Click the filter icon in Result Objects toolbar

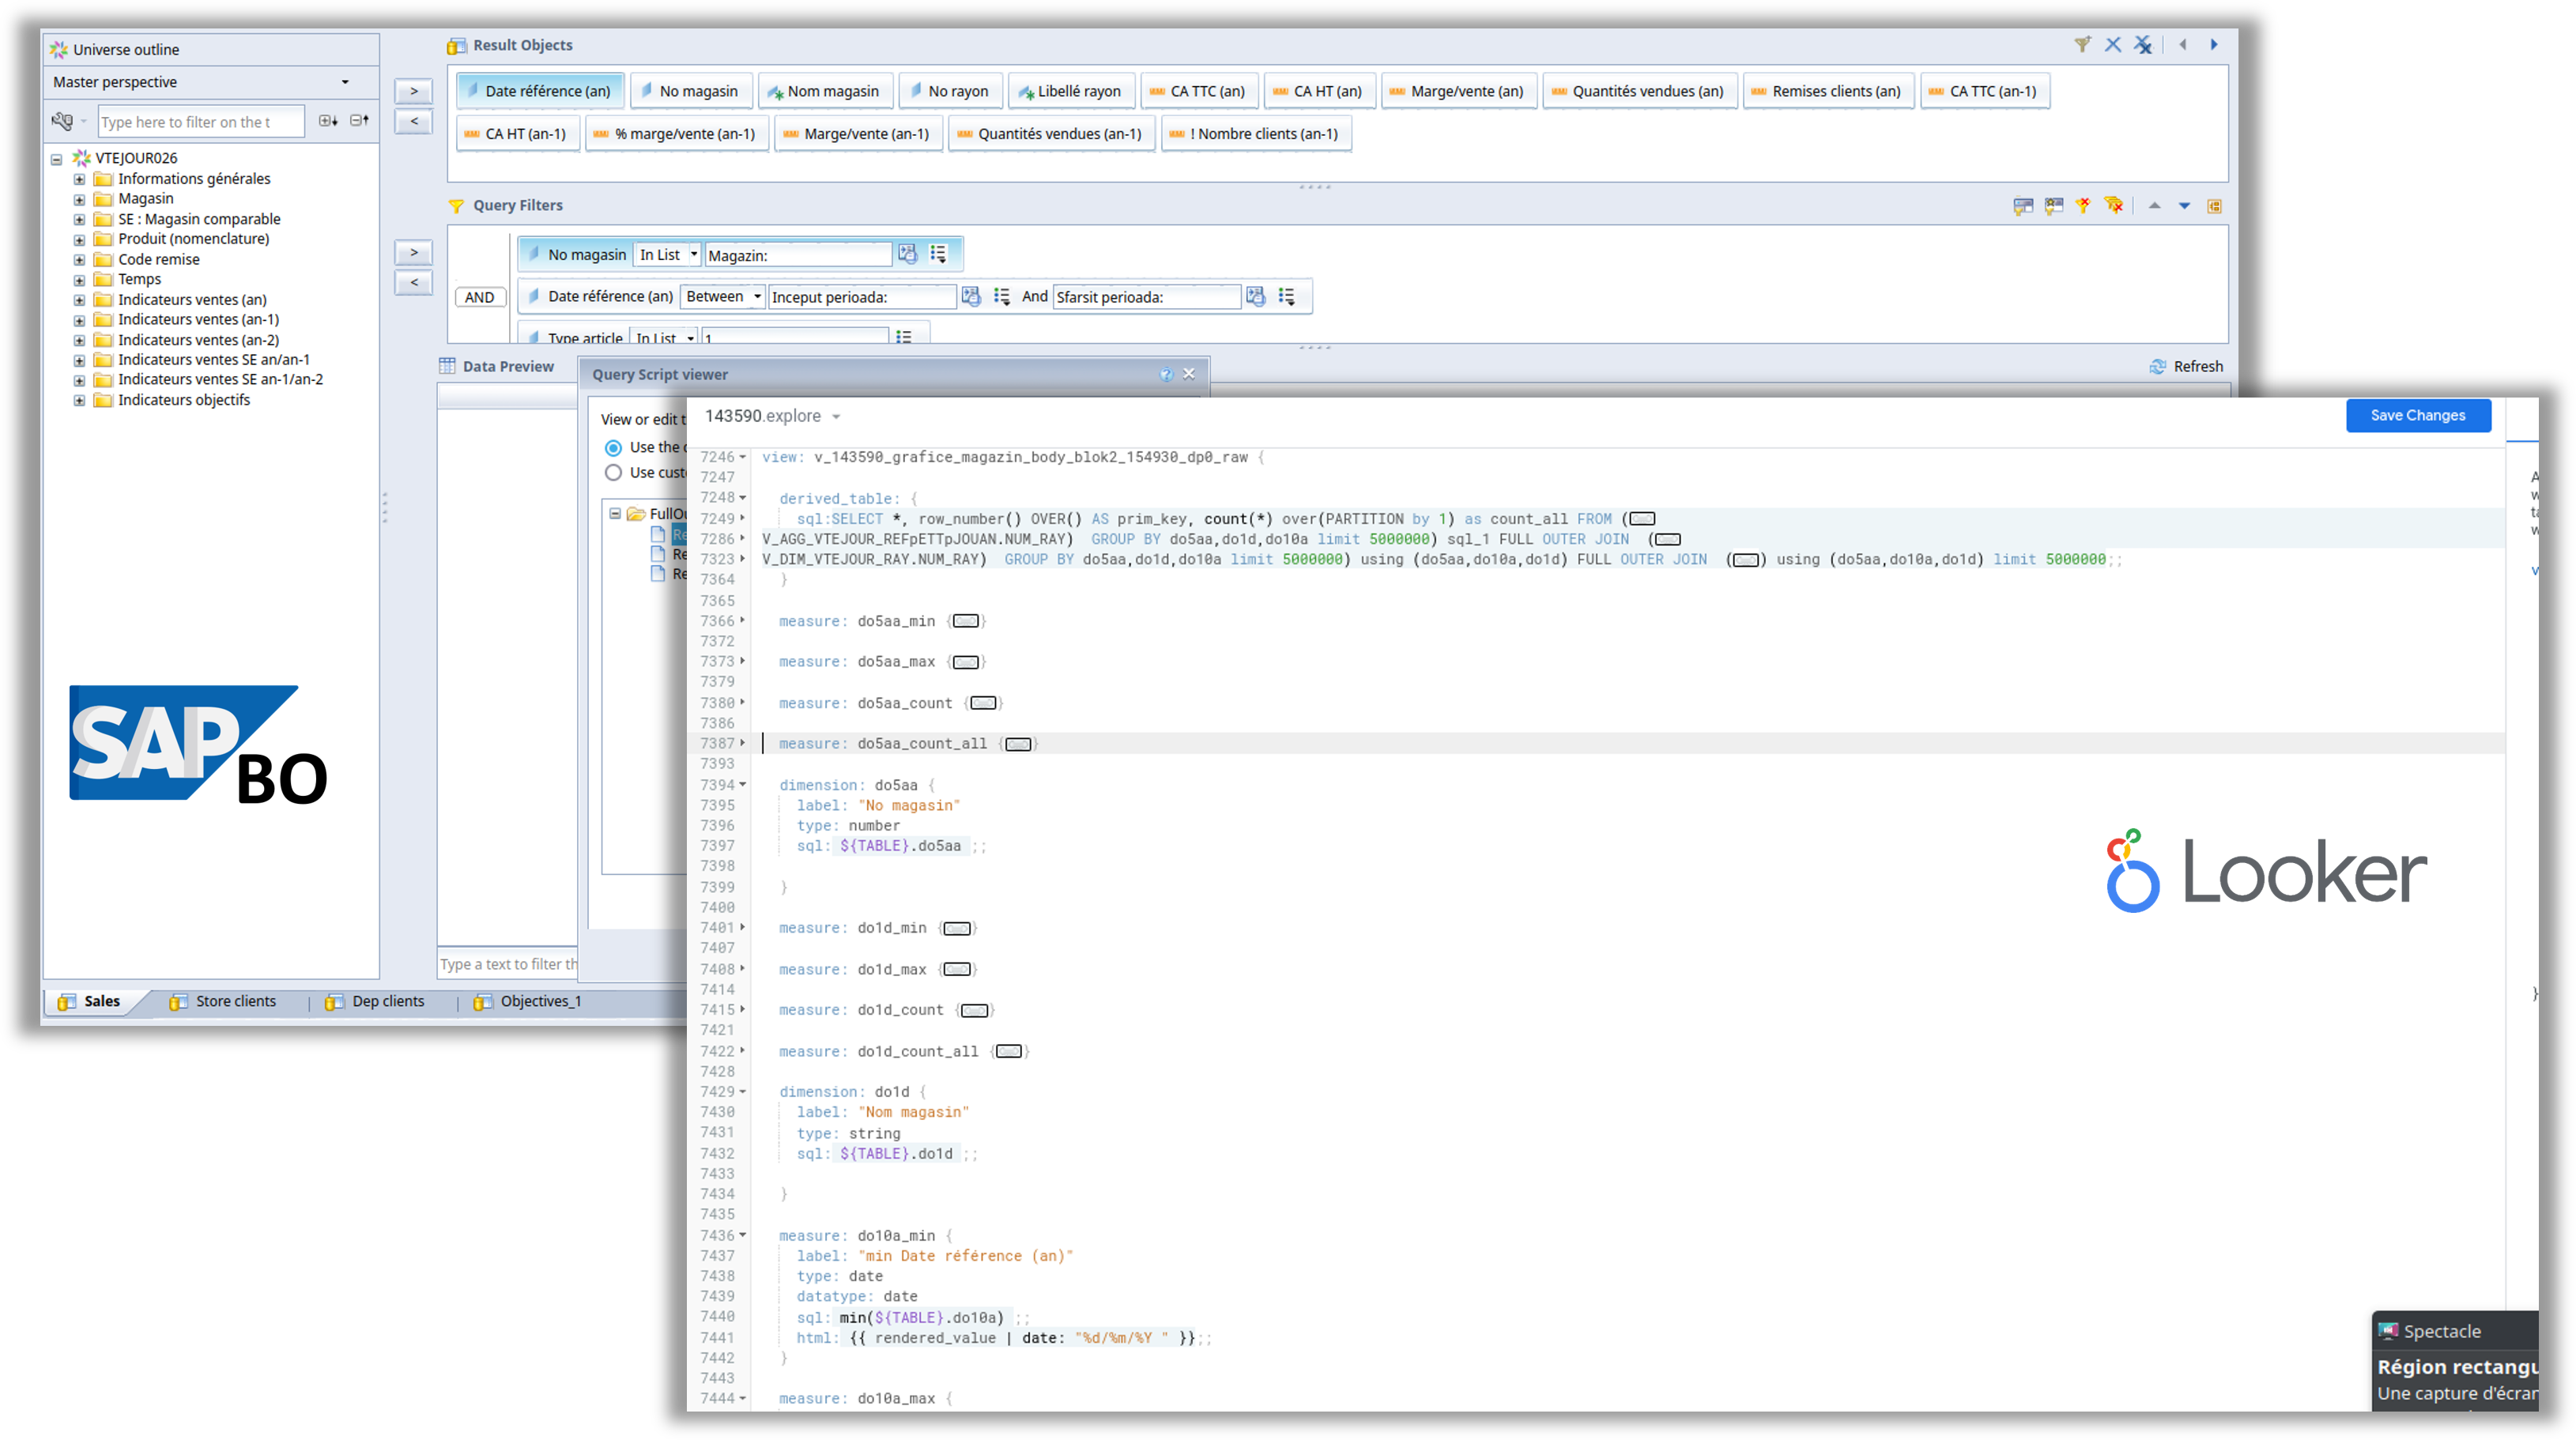2082,44
